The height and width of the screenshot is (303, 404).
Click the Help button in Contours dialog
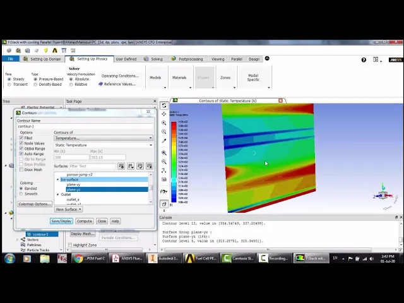(x=115, y=221)
